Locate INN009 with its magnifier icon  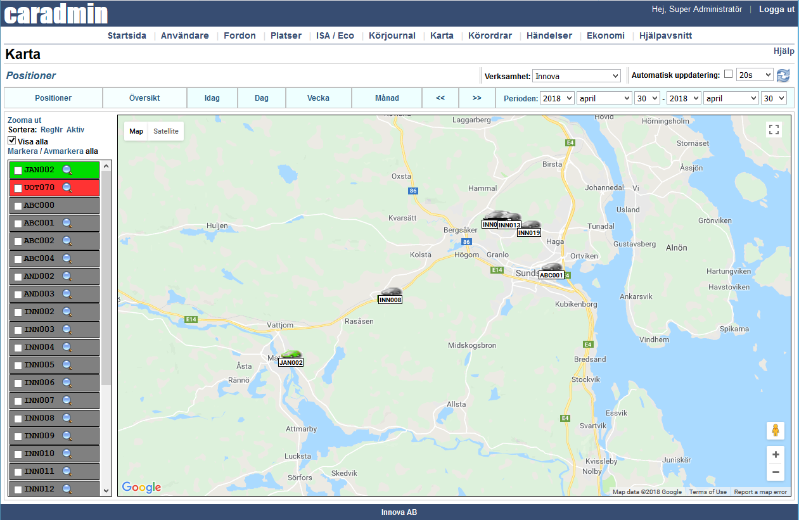tap(67, 436)
